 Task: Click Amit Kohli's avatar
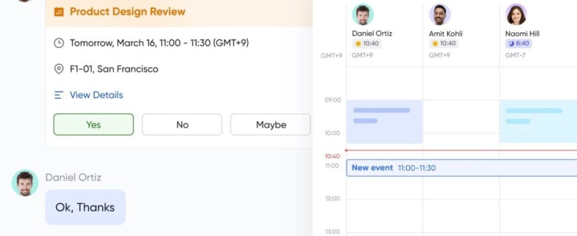pos(440,15)
